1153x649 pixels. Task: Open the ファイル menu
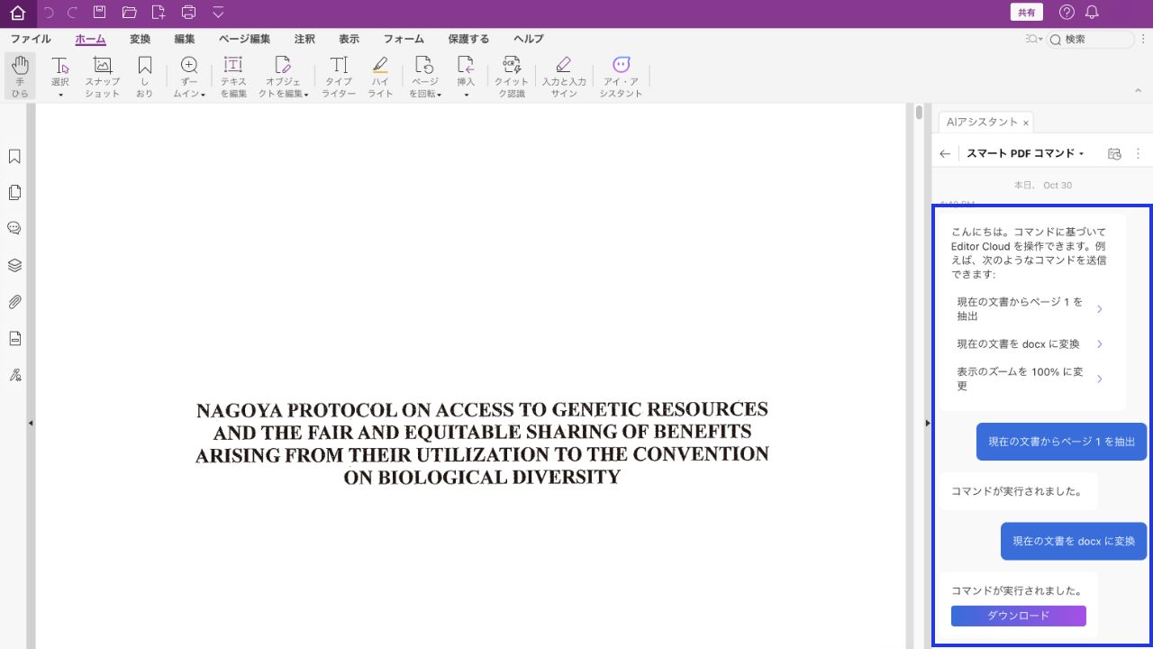coord(31,39)
